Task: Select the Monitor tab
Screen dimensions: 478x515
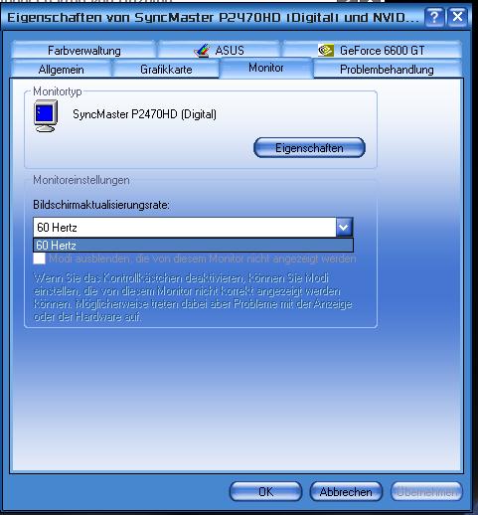Action: coord(266,68)
